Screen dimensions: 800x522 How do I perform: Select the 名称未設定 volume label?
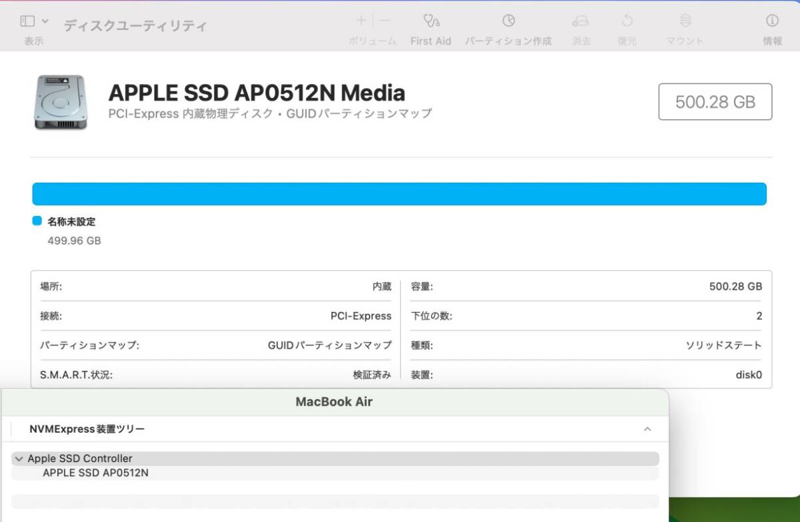point(71,221)
